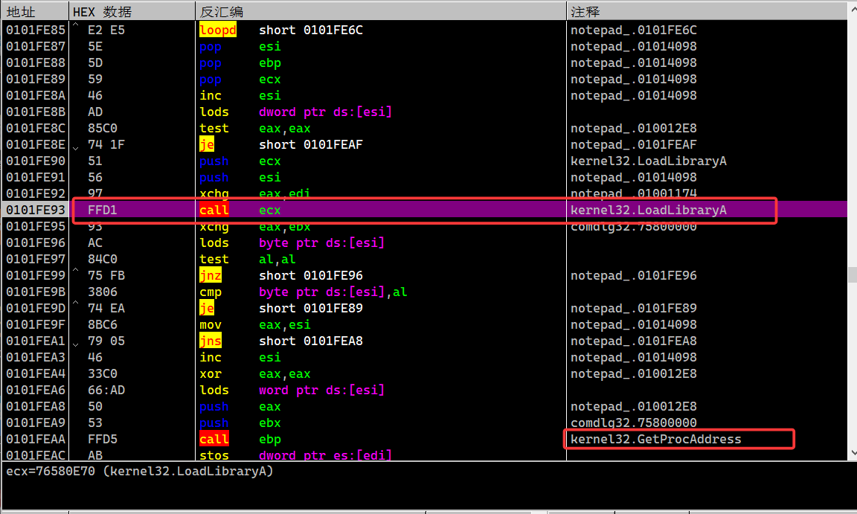857x514 pixels.
Task: Click the kernel32.LoadLibraryA comment on push ecx row
Action: coord(648,161)
